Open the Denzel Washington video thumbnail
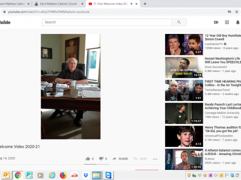Screen dimensions: 241x180 click(184, 67)
